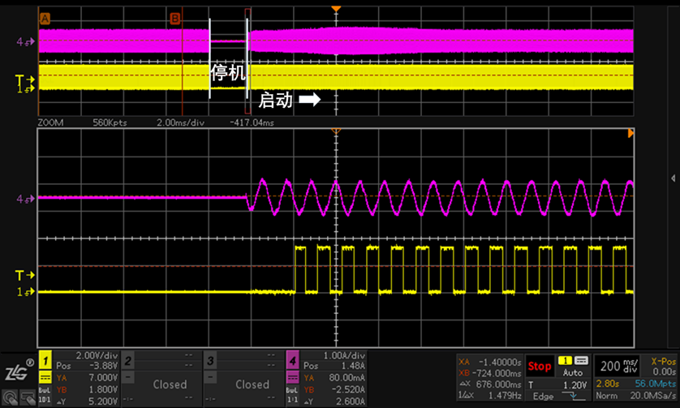Click channel 1 DC coupling icon

click(46, 379)
